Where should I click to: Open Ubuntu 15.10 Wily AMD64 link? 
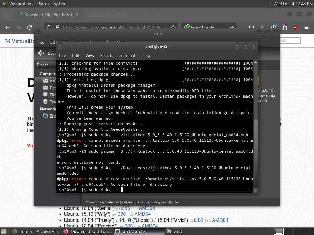tap(142, 214)
